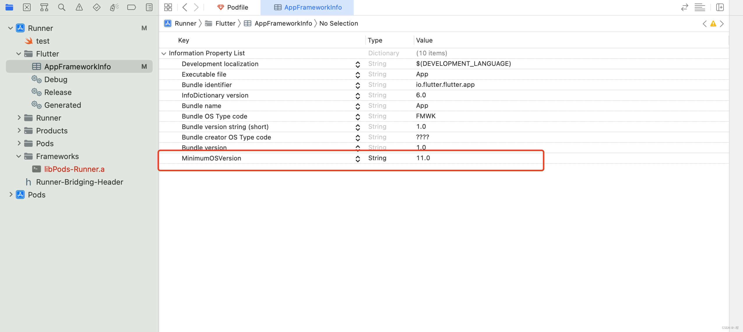Toggle the swap editors arrows icon
This screenshot has height=332, width=743.
tap(685, 7)
